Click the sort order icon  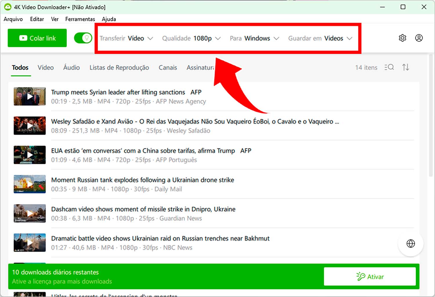coord(406,67)
